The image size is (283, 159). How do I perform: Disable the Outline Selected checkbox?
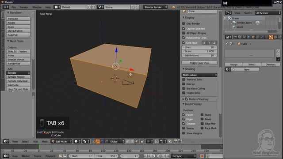(x=184, y=28)
